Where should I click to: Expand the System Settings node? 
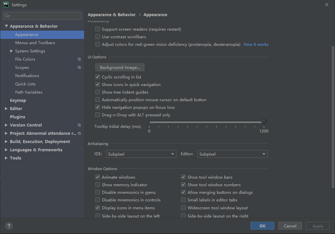[12, 51]
